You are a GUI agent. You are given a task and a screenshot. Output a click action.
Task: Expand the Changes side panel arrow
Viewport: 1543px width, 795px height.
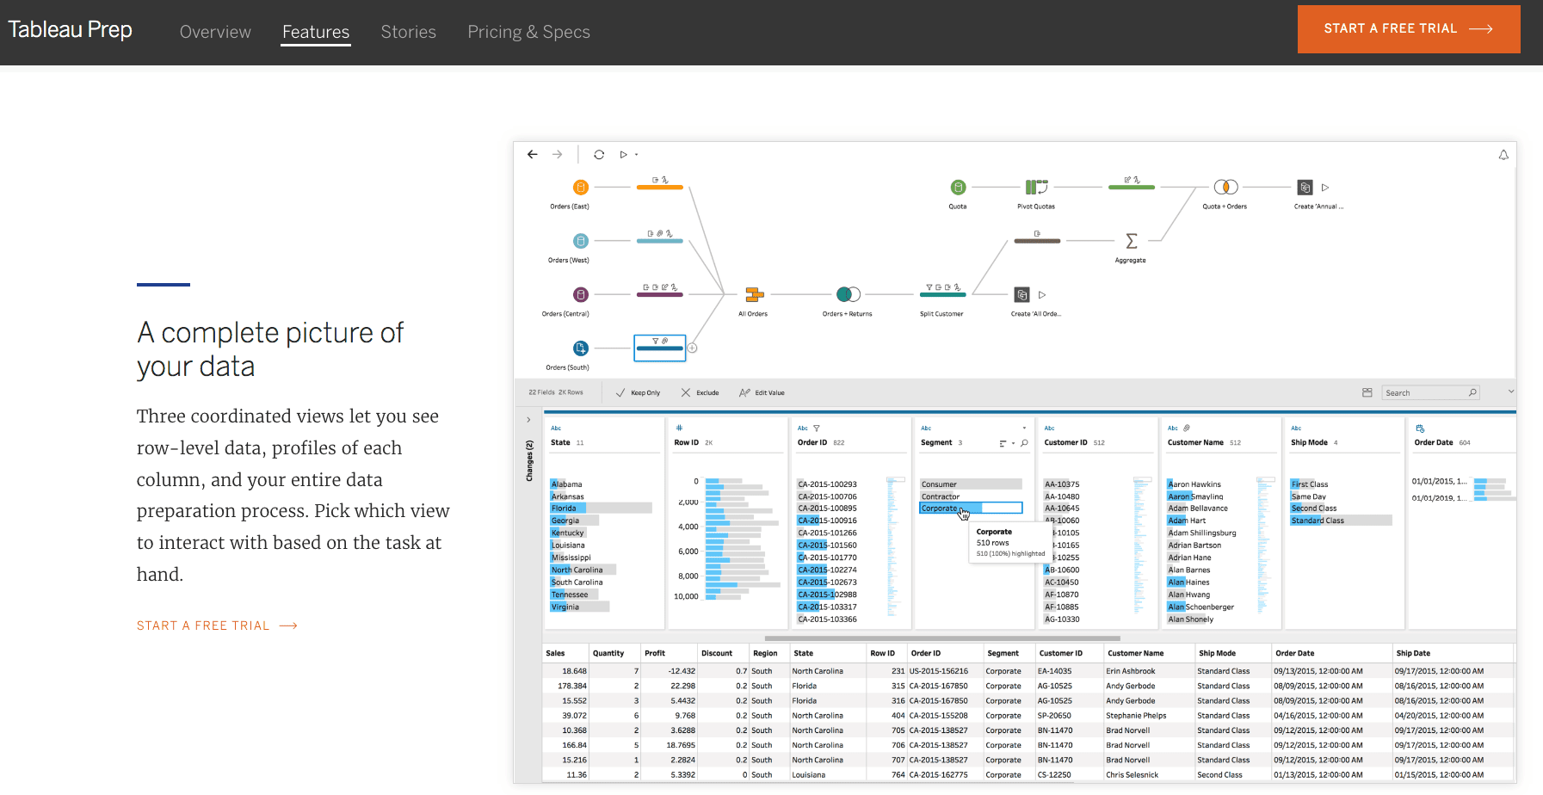tap(528, 420)
